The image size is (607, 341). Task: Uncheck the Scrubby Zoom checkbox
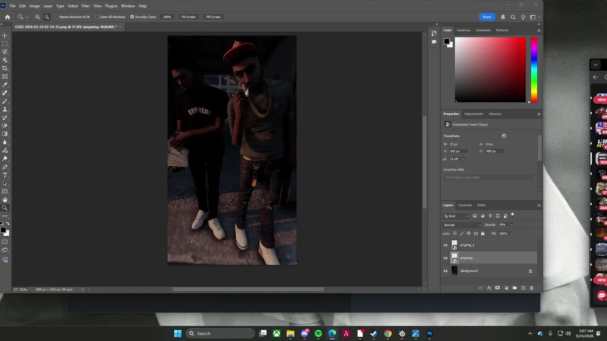click(x=132, y=17)
